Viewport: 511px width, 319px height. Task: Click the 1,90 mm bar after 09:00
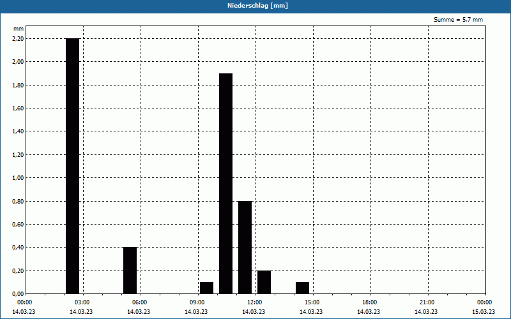[226, 184]
